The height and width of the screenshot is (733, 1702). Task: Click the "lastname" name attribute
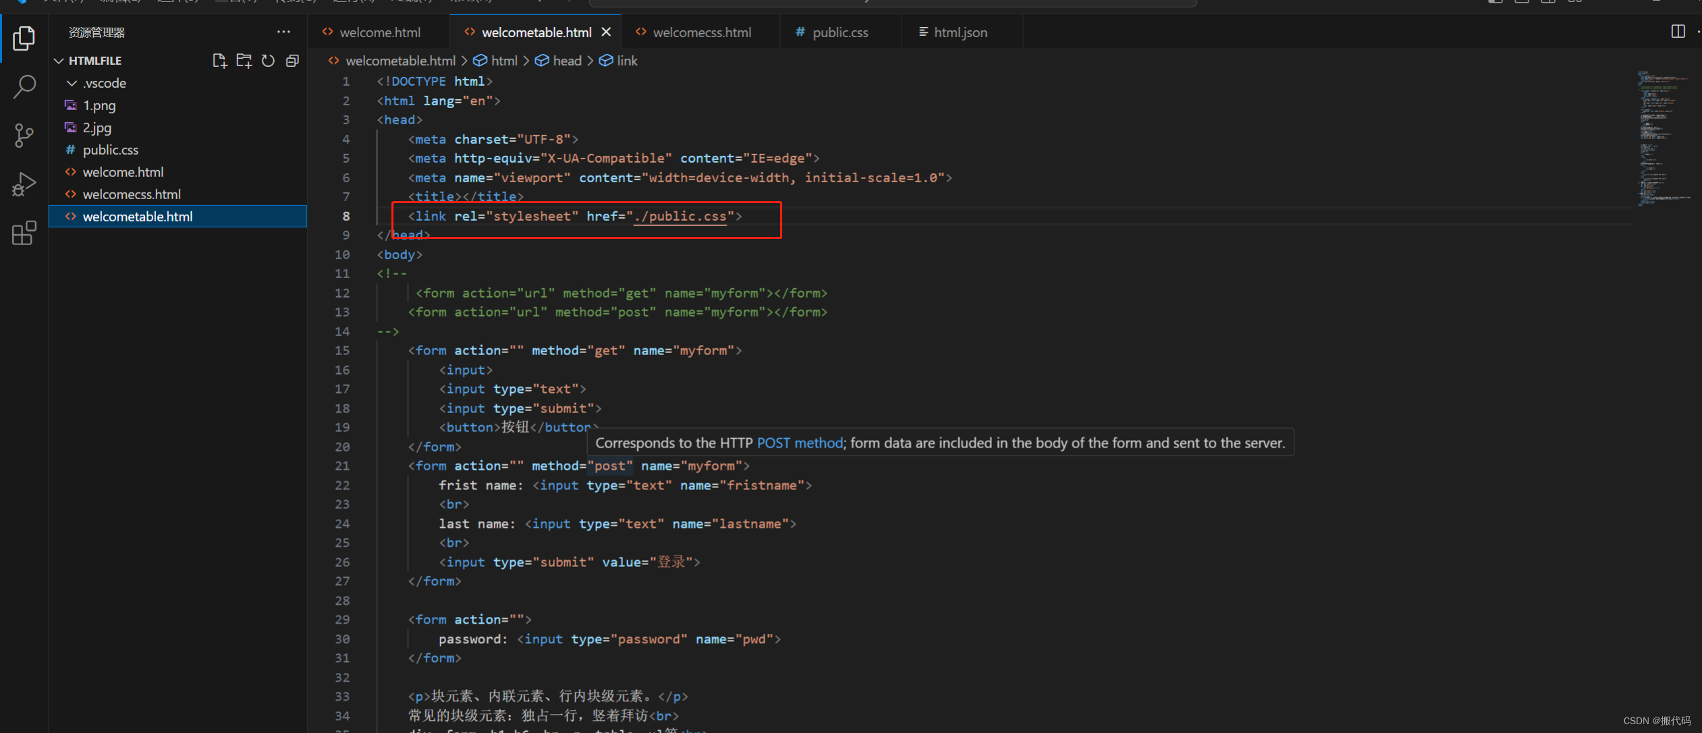[x=750, y=524]
